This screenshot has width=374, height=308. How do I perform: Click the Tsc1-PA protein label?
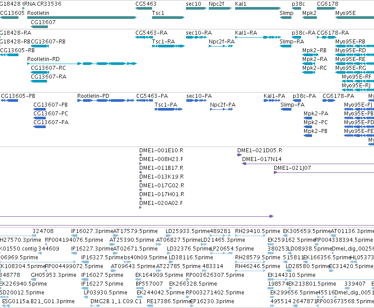click(x=166, y=105)
